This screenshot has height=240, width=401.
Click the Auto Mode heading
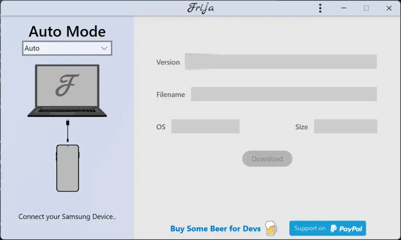[x=67, y=31]
